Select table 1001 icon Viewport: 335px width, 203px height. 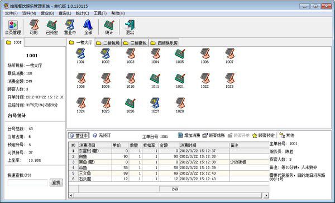click(80, 56)
